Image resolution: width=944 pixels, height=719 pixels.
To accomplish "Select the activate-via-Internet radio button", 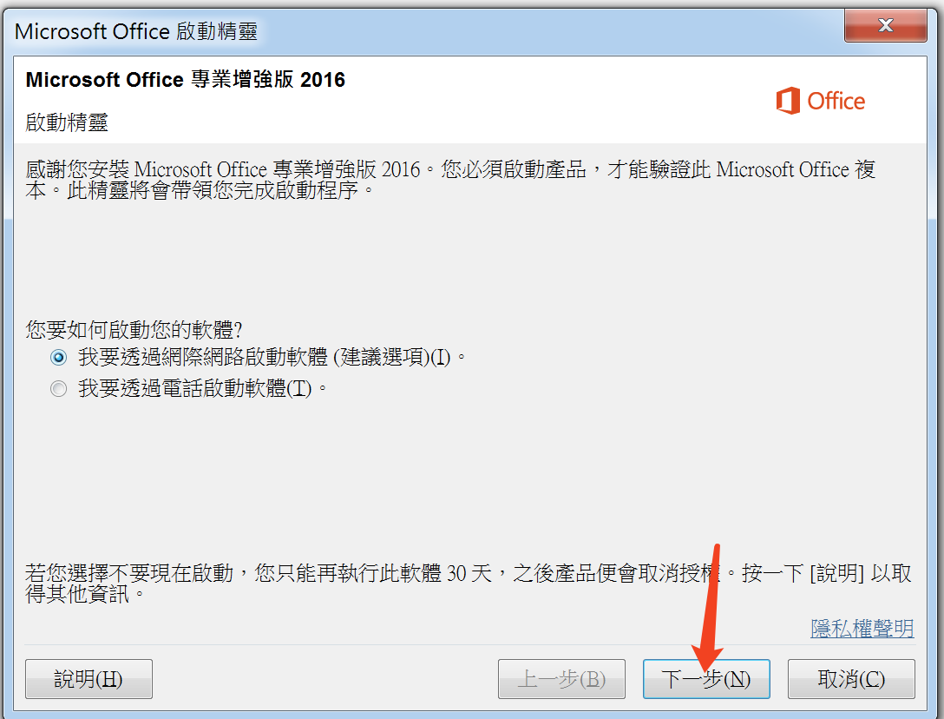I will tap(58, 358).
